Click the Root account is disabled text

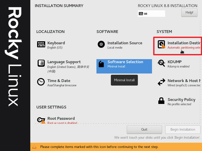[62, 123]
